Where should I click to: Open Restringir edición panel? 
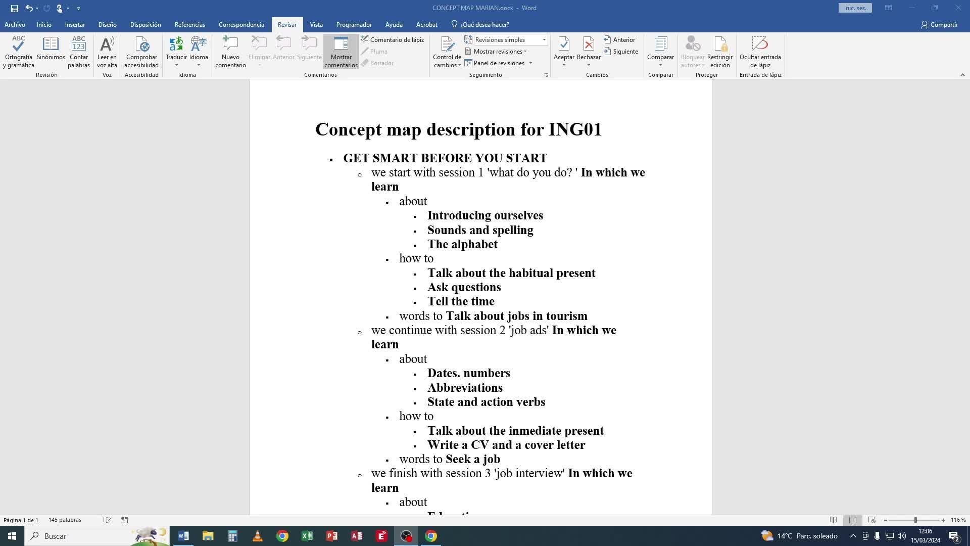[x=719, y=52]
